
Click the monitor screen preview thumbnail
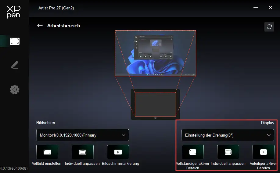(155, 53)
